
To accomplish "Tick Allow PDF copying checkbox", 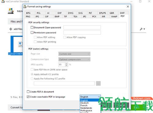I will point(65,37).
